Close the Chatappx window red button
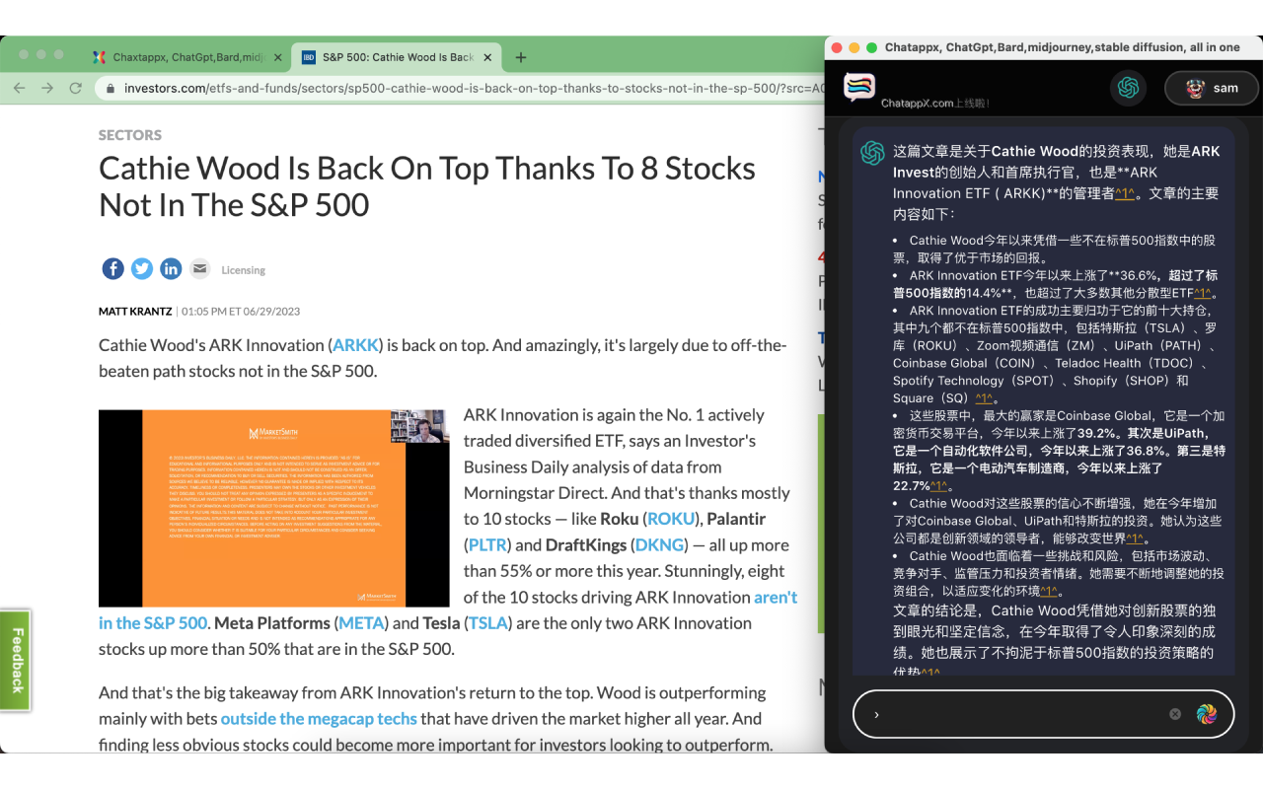The image size is (1263, 789). coord(837,47)
